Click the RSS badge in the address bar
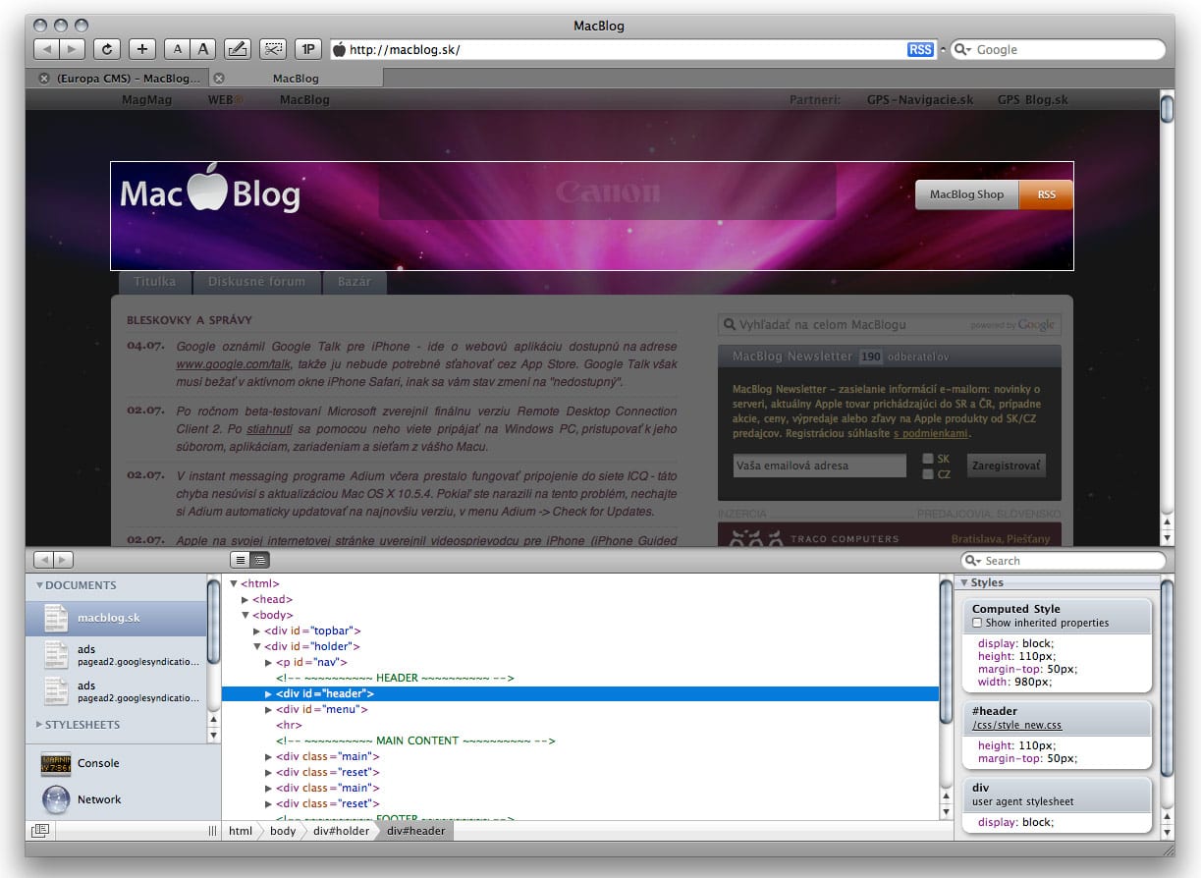Screen dimensions: 1201x878 [x=920, y=49]
